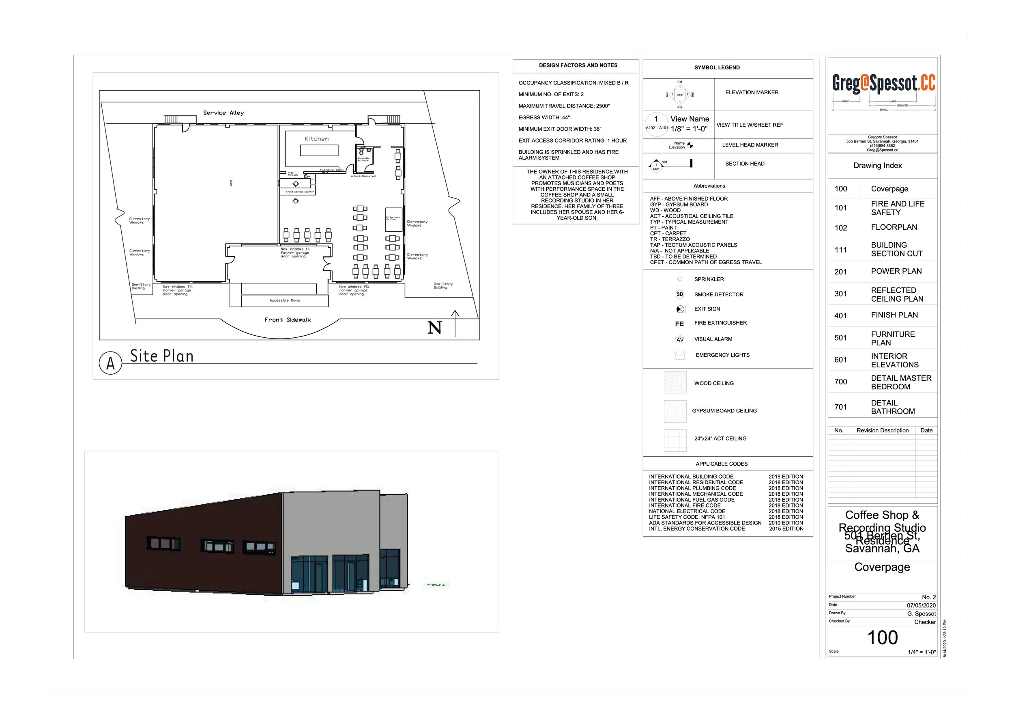Click the Kitchen label on site plan

click(x=316, y=139)
